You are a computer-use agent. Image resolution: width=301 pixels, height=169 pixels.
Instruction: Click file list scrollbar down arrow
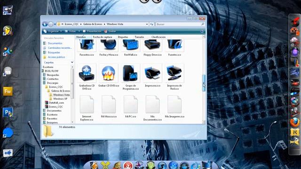coord(204,122)
